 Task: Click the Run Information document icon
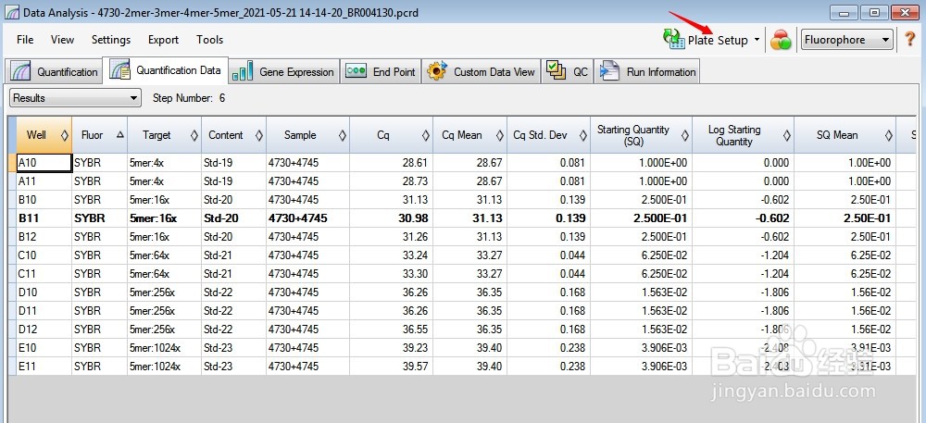pyautogui.click(x=609, y=71)
